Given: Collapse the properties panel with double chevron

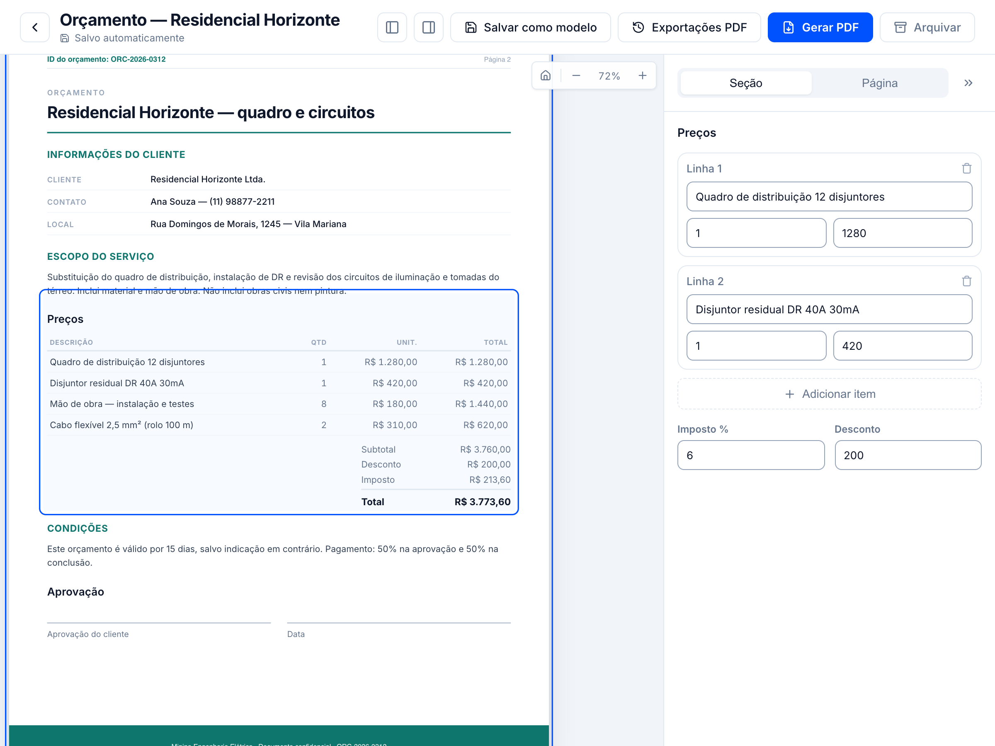Looking at the screenshot, I should tap(968, 83).
